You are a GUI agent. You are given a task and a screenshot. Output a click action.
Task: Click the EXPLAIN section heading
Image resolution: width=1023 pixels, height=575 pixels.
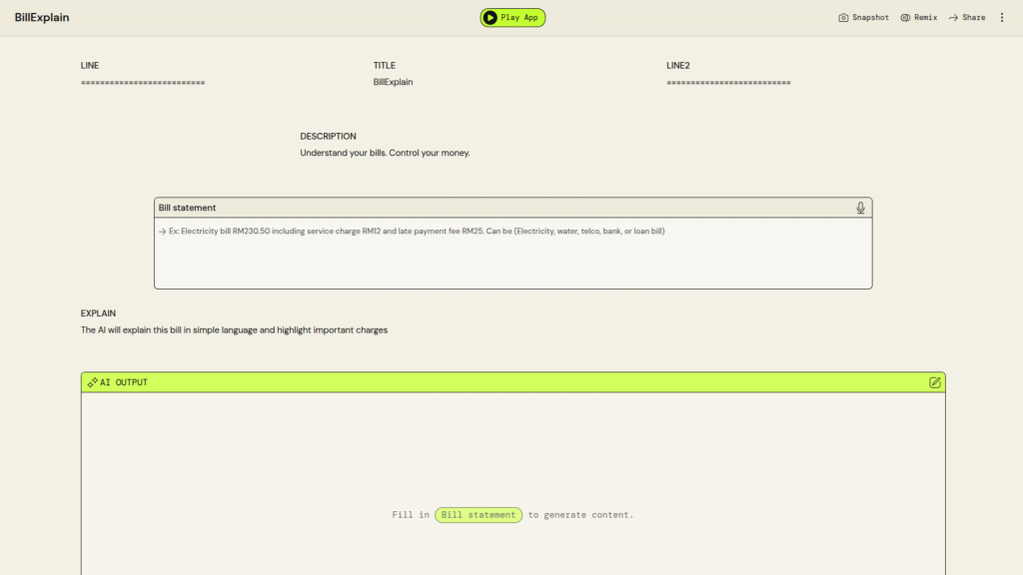pos(98,313)
